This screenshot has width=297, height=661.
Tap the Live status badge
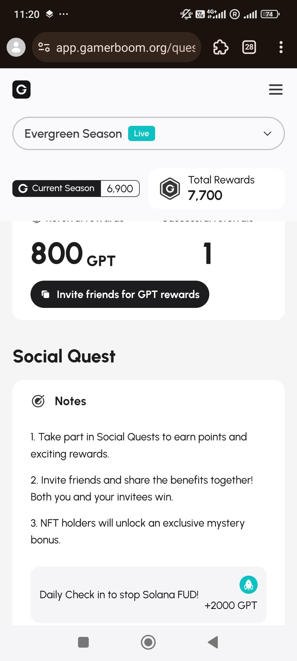141,134
